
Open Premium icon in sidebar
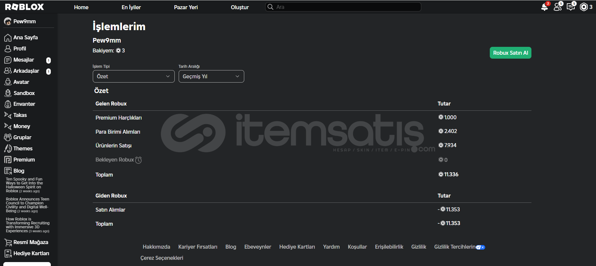click(8, 160)
